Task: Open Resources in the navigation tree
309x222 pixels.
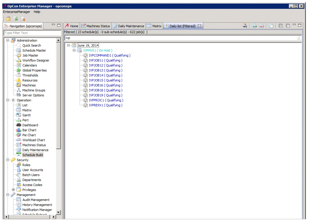Action: point(30,80)
